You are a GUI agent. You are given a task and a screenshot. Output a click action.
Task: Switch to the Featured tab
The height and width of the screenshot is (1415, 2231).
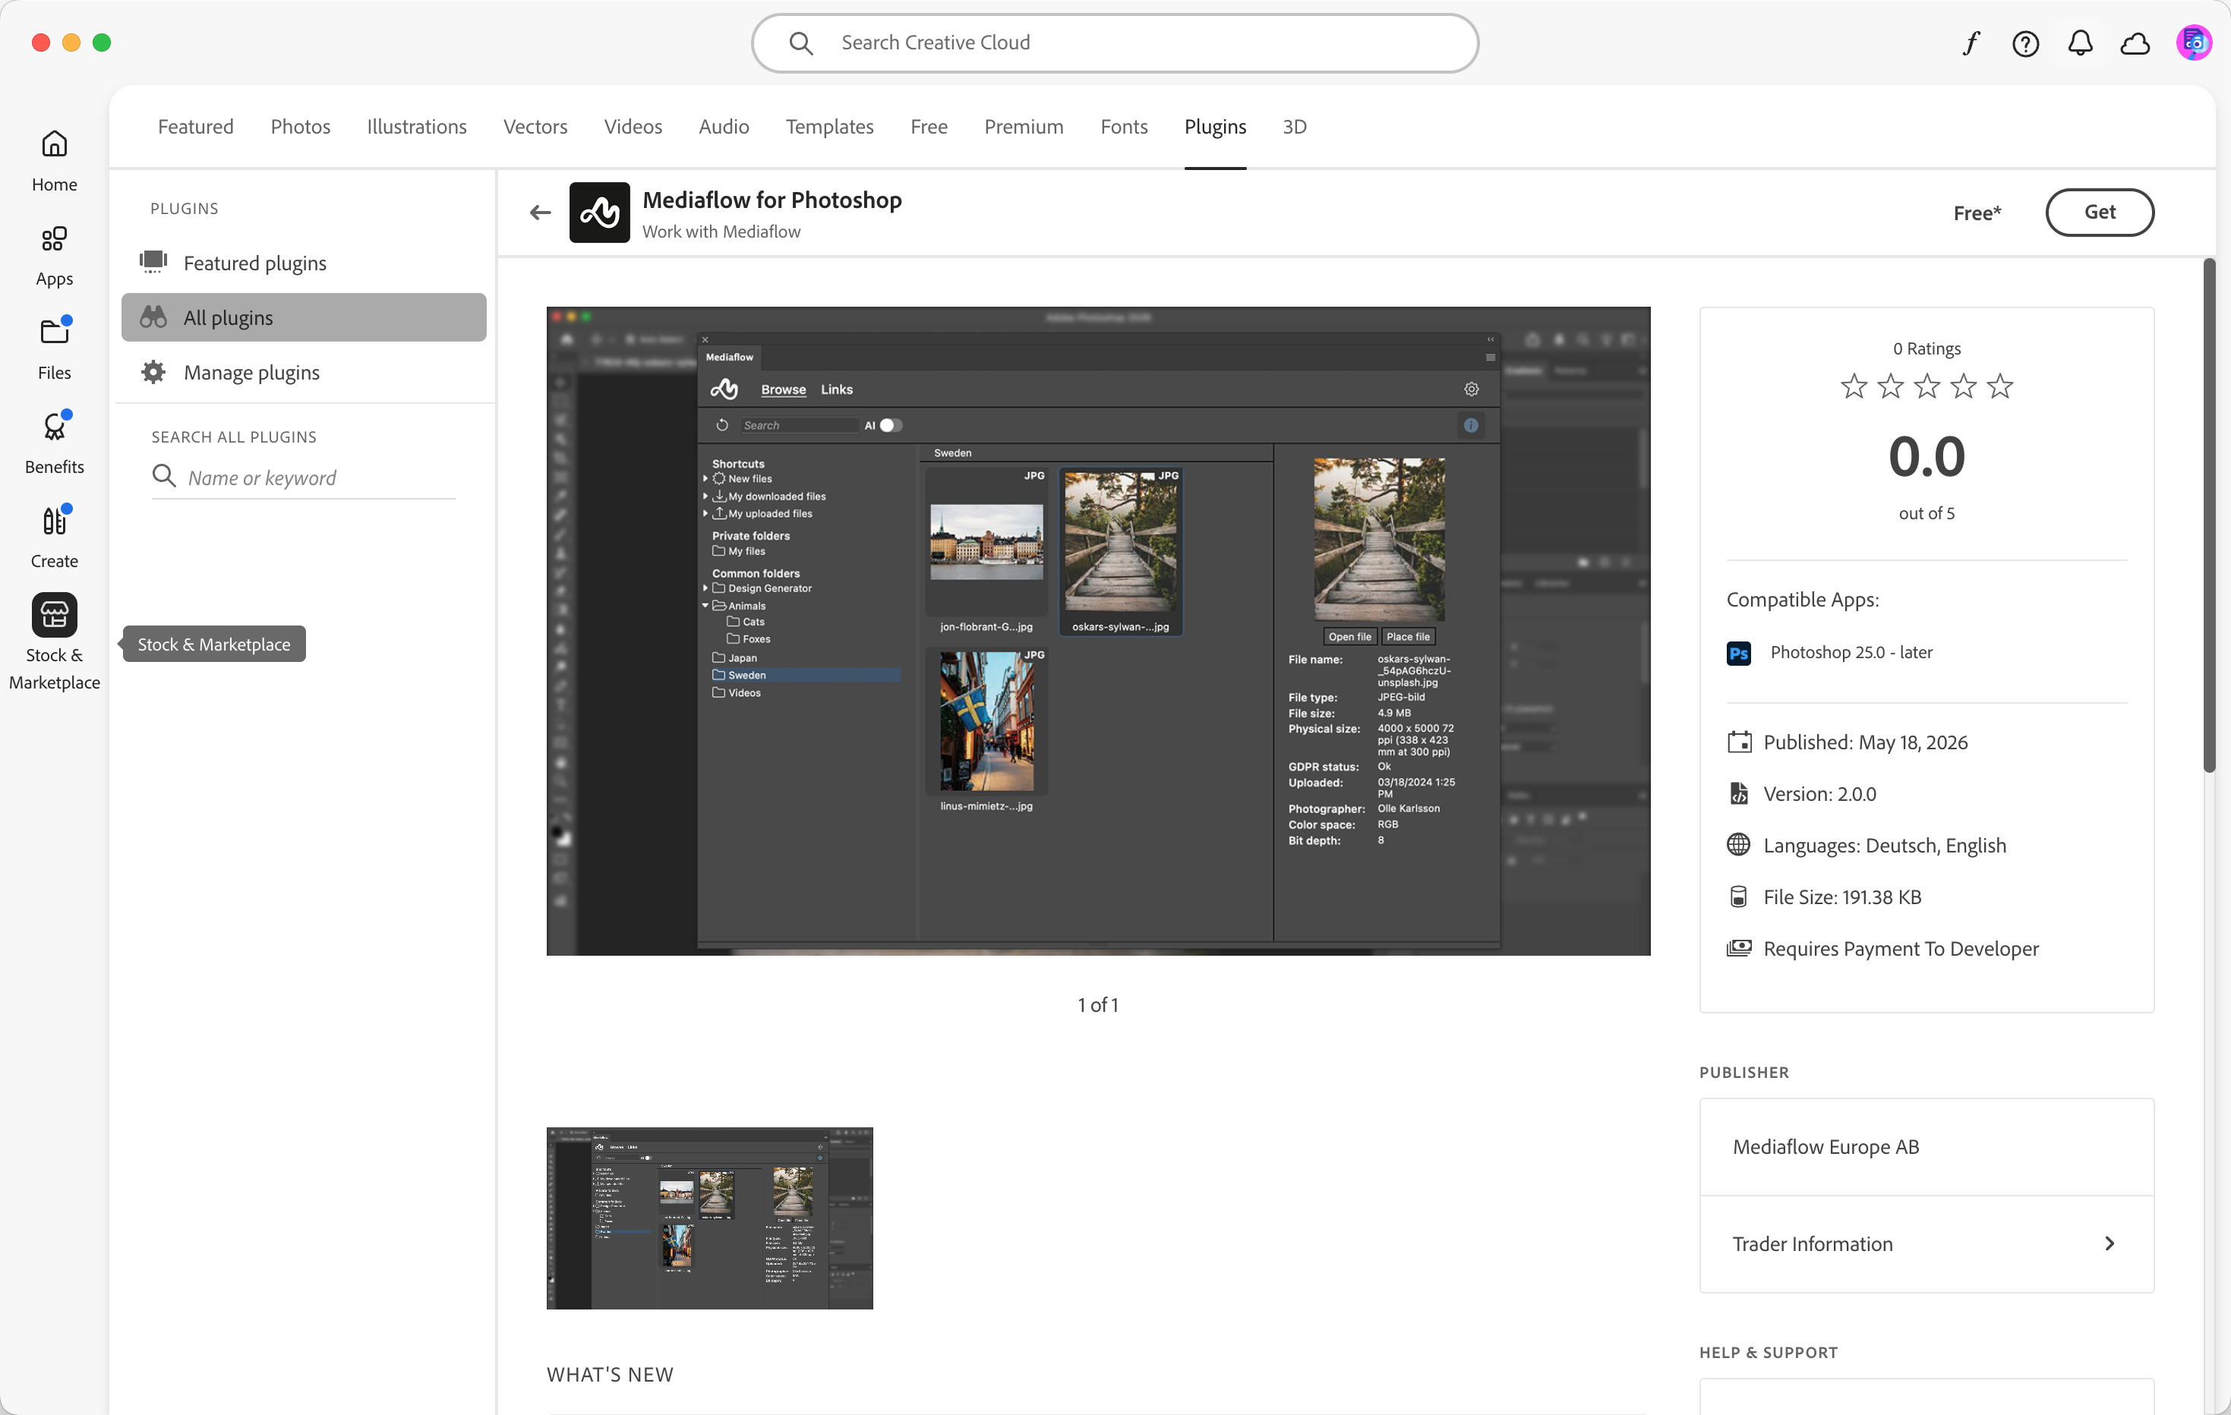(x=195, y=127)
